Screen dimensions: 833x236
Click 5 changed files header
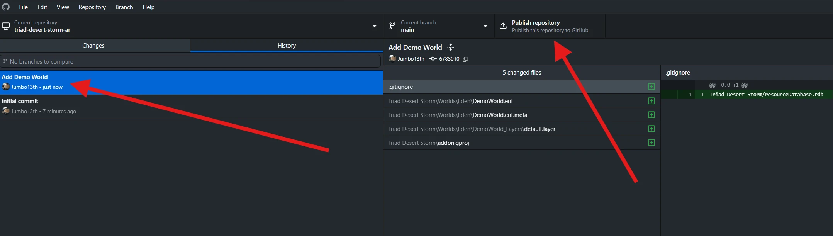click(x=522, y=73)
